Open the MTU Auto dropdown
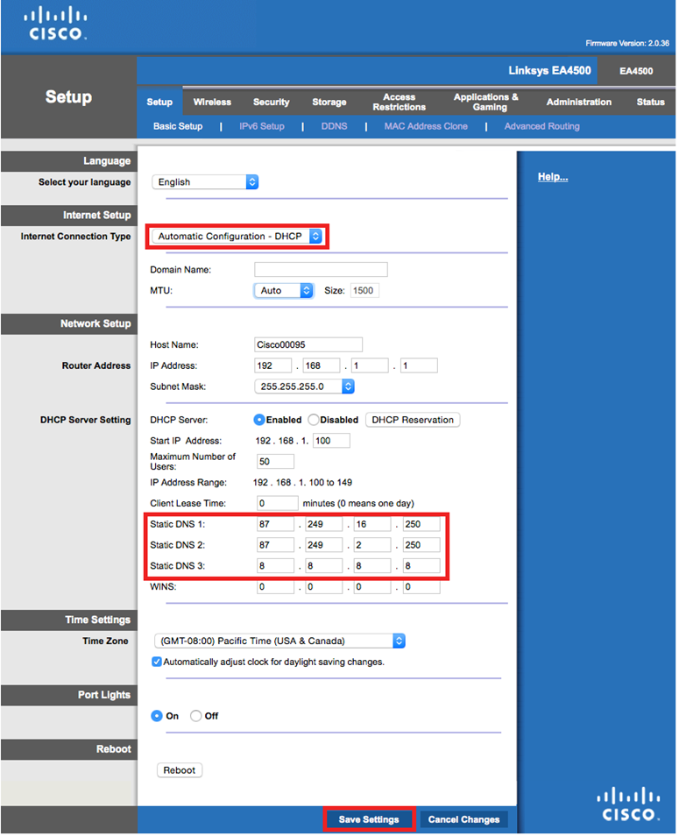The width and height of the screenshot is (679, 836). tap(284, 291)
